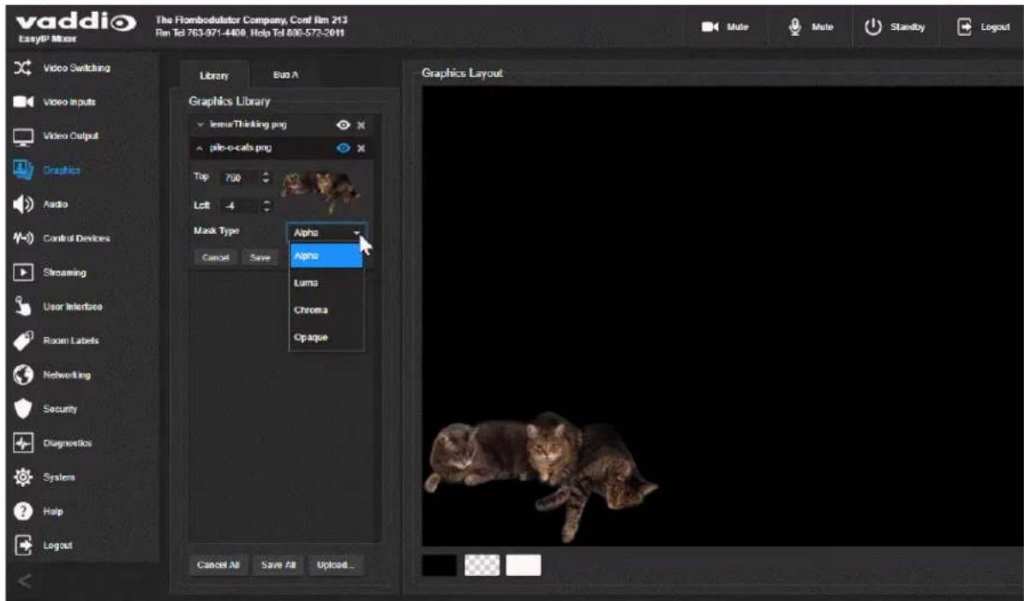Click the cats graphic in layout

pyautogui.click(x=541, y=476)
